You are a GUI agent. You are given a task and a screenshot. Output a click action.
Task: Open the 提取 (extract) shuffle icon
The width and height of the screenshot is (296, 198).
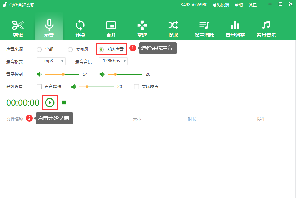173,28
